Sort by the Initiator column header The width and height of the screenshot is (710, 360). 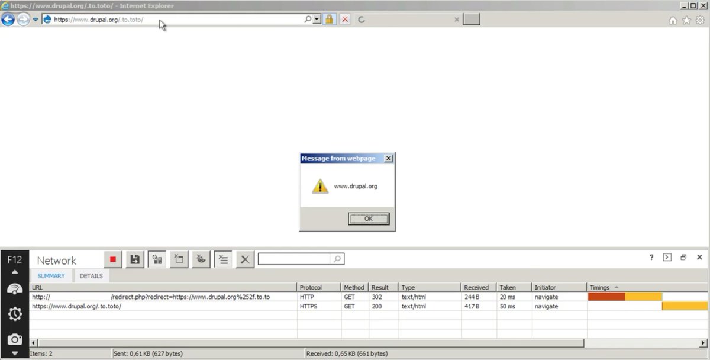pos(559,287)
